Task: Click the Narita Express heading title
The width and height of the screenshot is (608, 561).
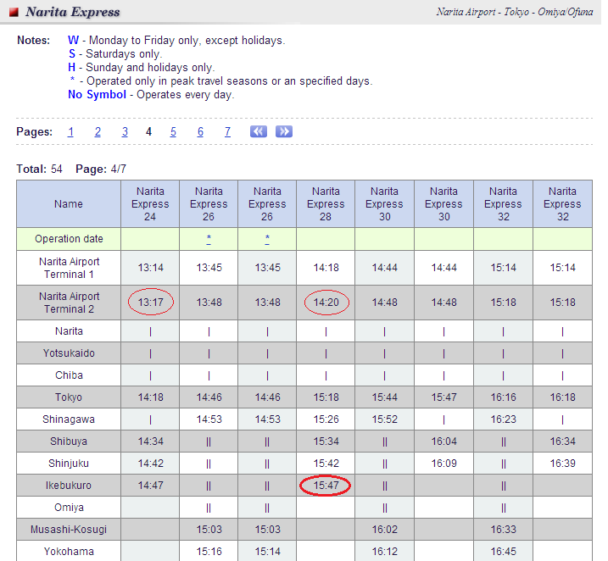Action: 73,12
